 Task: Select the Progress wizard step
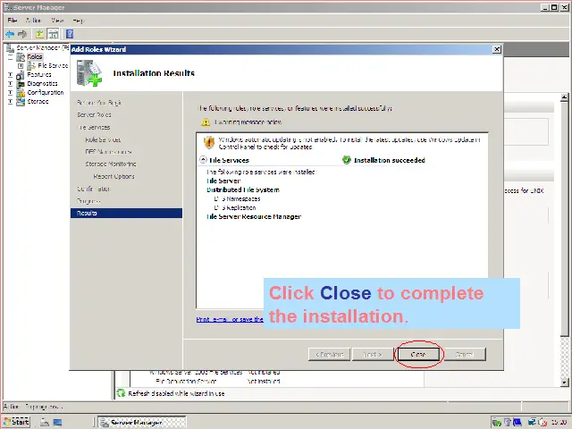88,201
